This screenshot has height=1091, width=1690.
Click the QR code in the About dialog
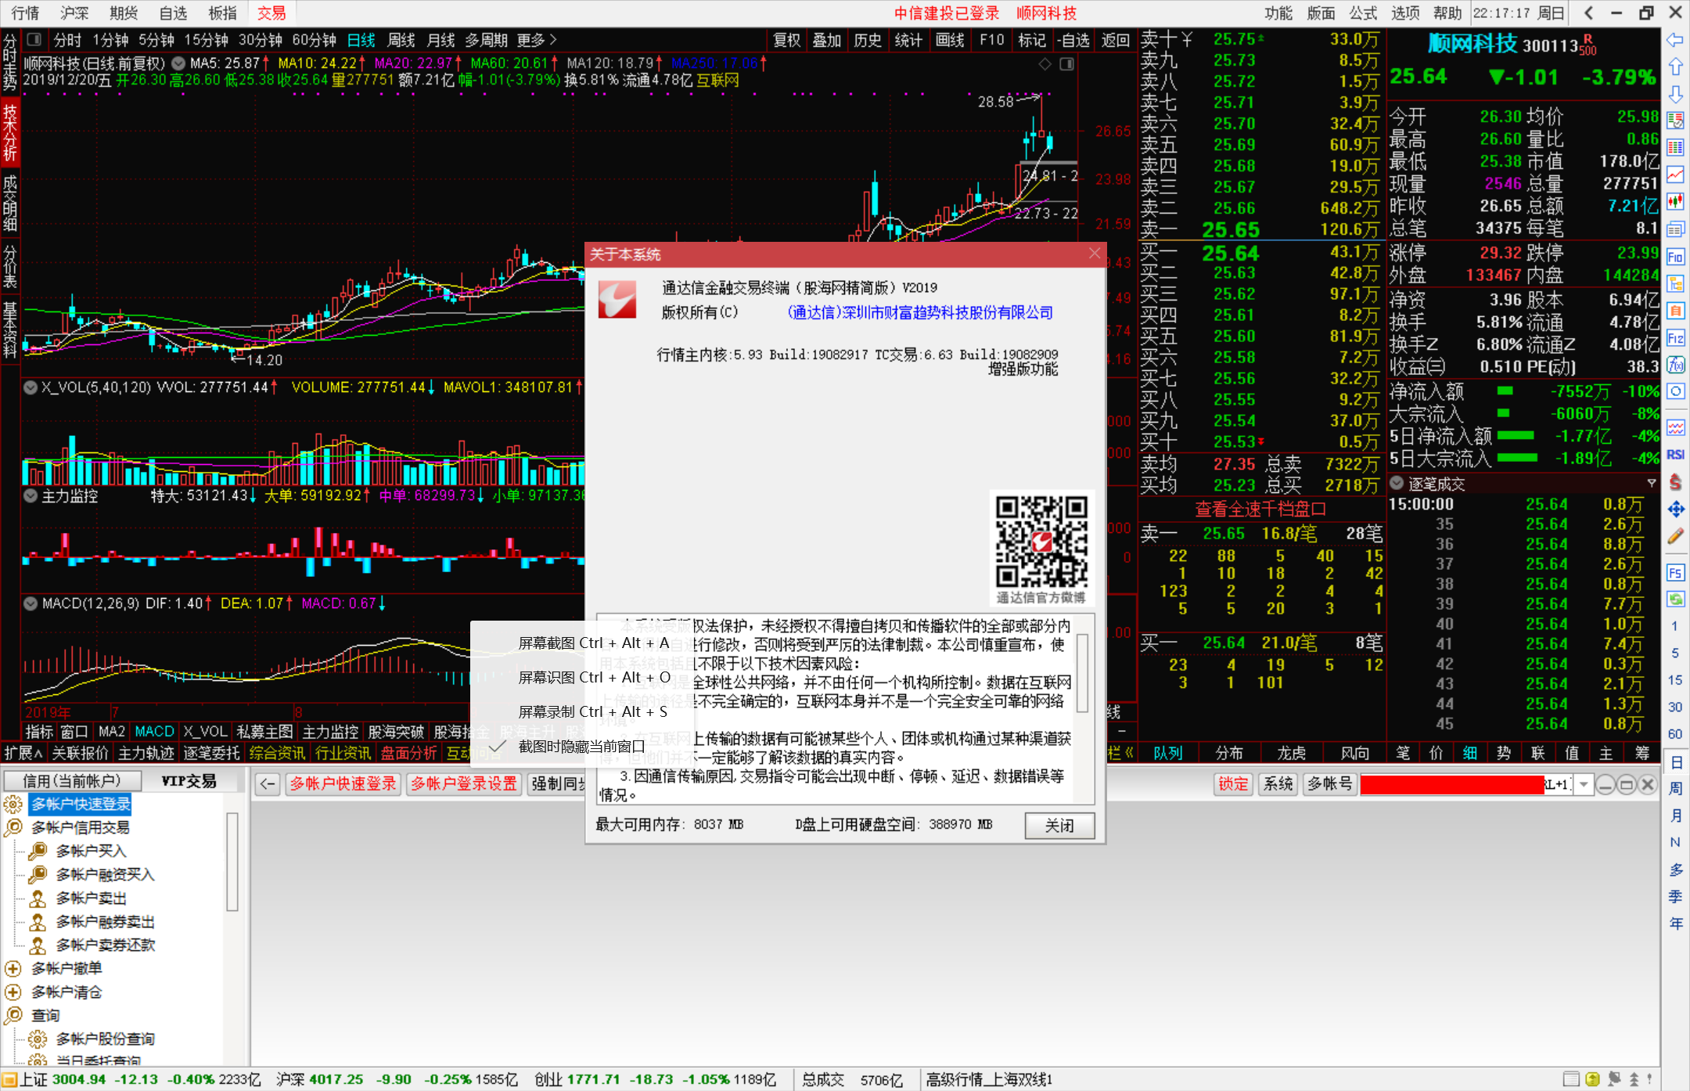[1041, 541]
